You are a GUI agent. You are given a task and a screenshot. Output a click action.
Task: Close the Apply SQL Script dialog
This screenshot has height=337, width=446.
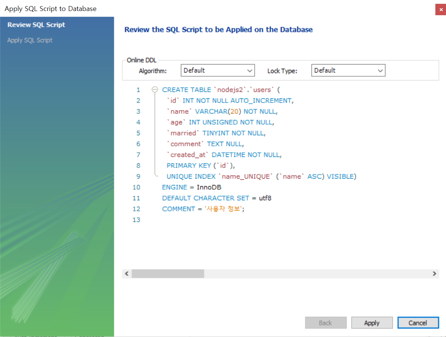[441, 9]
